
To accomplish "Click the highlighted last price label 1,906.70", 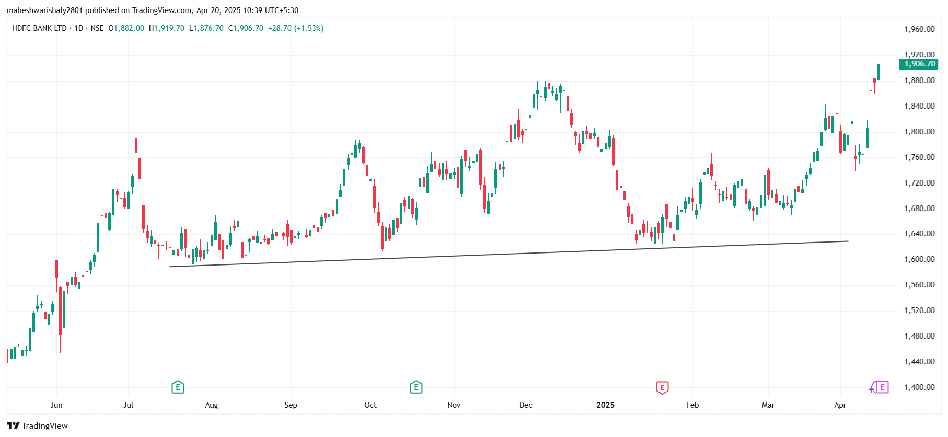I will (918, 64).
